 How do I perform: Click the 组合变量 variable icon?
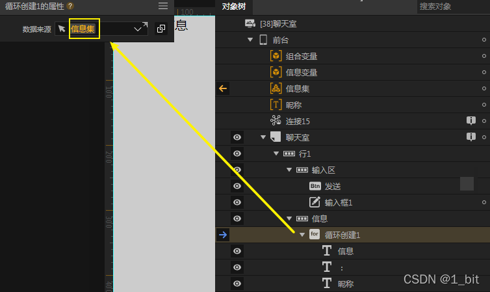(276, 56)
